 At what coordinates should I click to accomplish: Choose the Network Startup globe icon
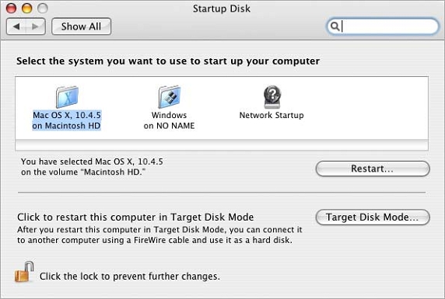[x=272, y=97]
